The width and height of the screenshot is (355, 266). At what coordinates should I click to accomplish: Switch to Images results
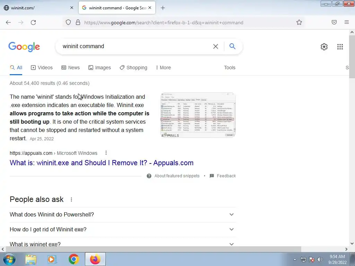(x=99, y=68)
